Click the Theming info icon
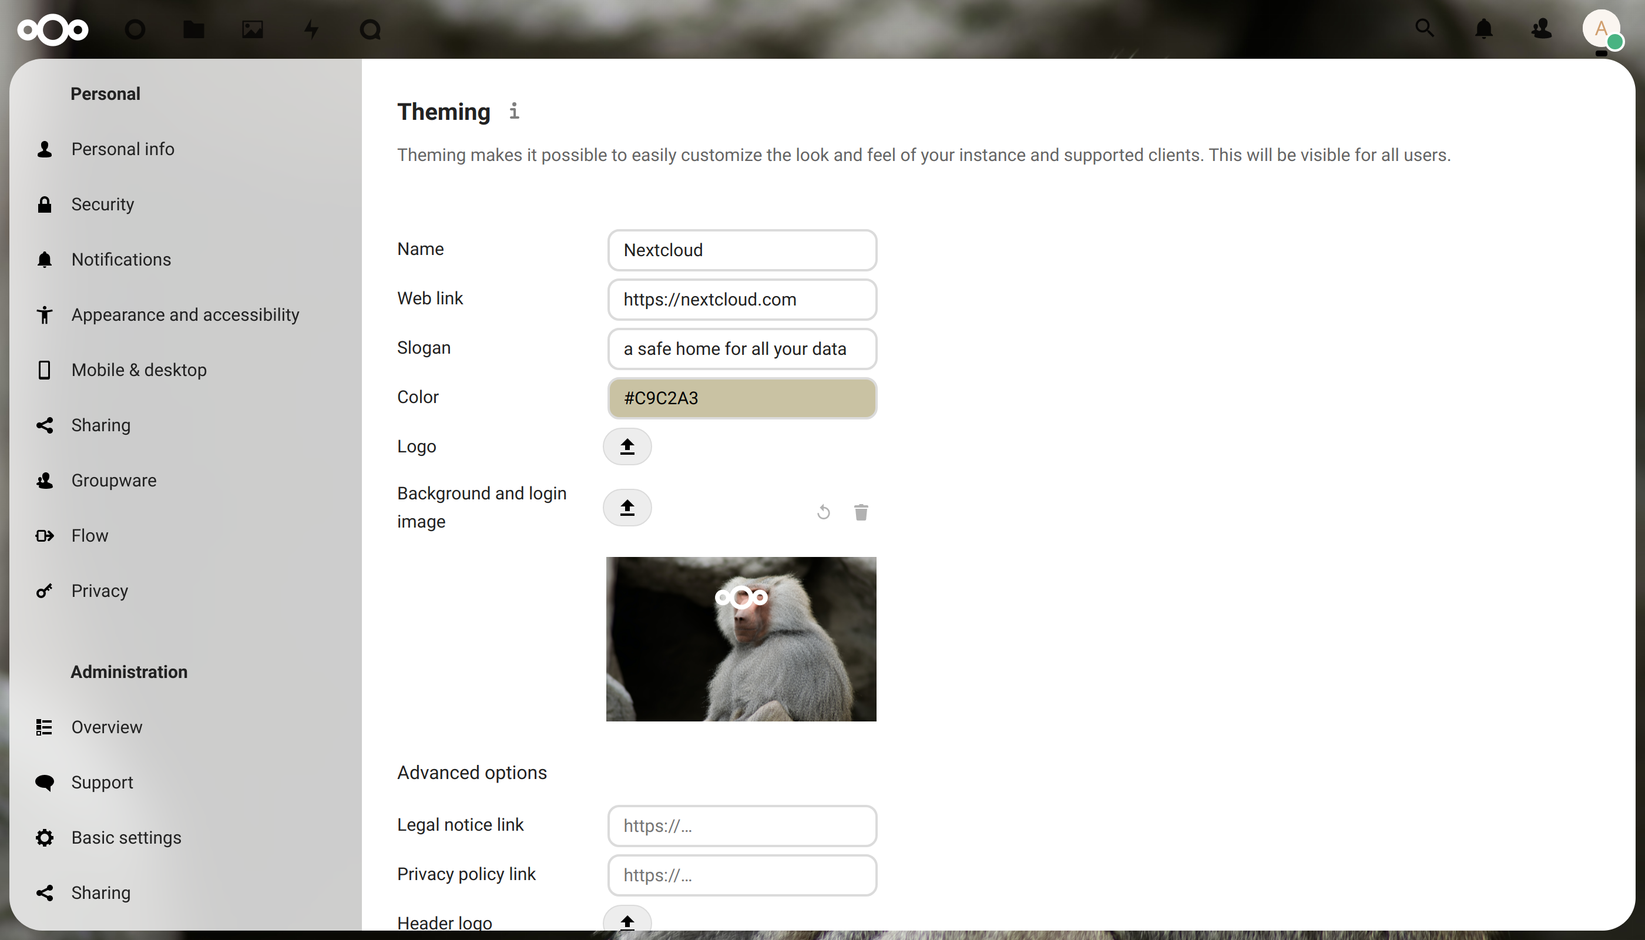The image size is (1645, 940). [514, 111]
